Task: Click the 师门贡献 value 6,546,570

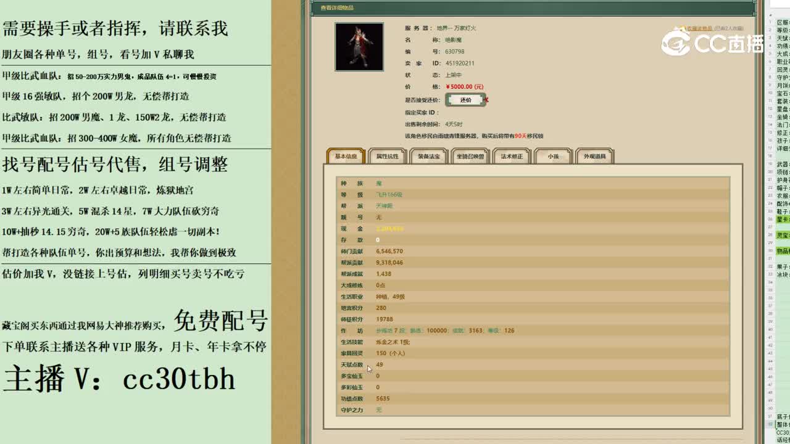Action: (389, 252)
